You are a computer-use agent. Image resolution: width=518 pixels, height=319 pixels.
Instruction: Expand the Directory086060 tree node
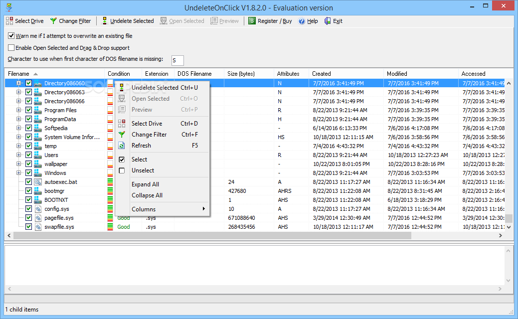tap(18, 83)
